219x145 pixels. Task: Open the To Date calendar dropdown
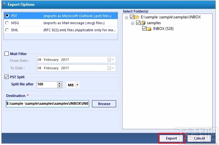click(111, 68)
